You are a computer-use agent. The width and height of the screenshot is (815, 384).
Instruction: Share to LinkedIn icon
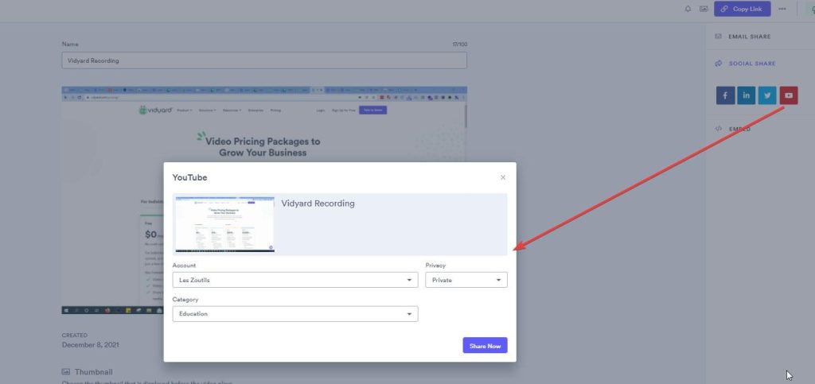click(747, 95)
